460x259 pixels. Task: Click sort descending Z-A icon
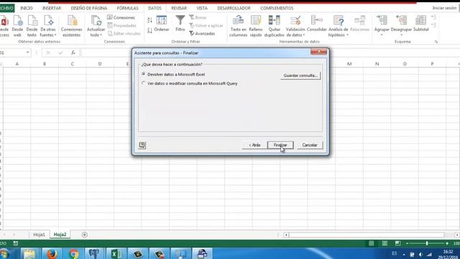(x=149, y=30)
